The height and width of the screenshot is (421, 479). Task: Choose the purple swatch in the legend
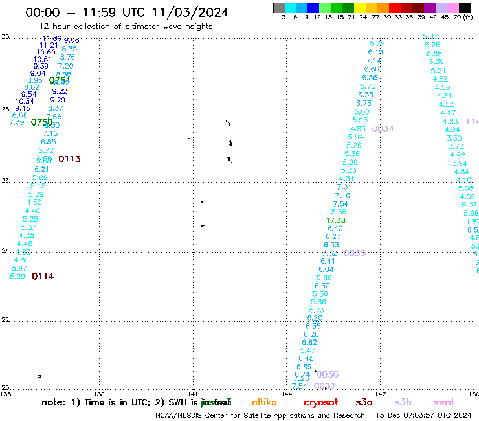click(430, 8)
